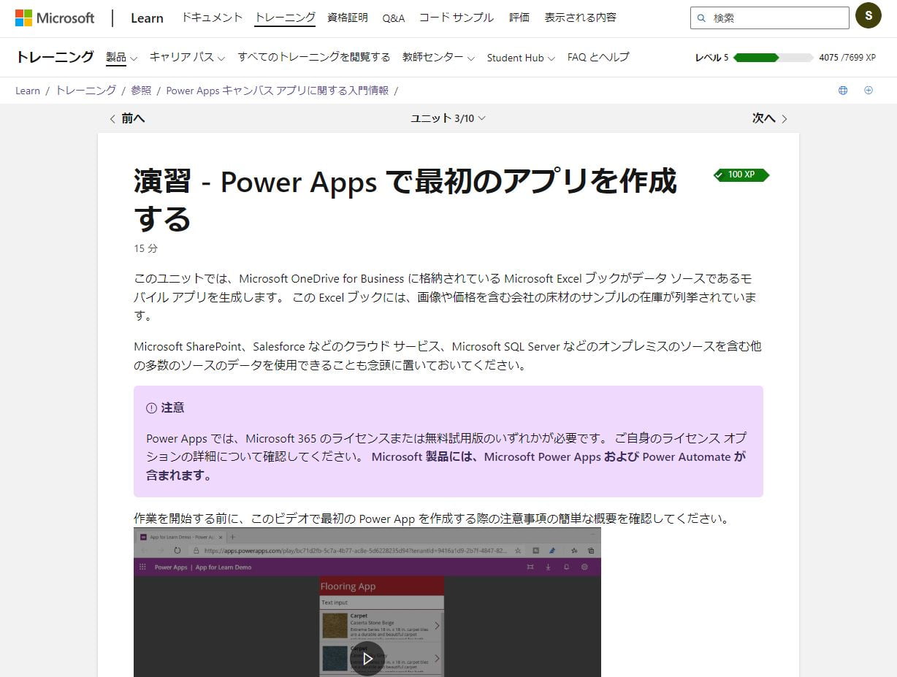Open the Student Hub dropdown
The height and width of the screenshot is (677, 897).
pyautogui.click(x=520, y=58)
